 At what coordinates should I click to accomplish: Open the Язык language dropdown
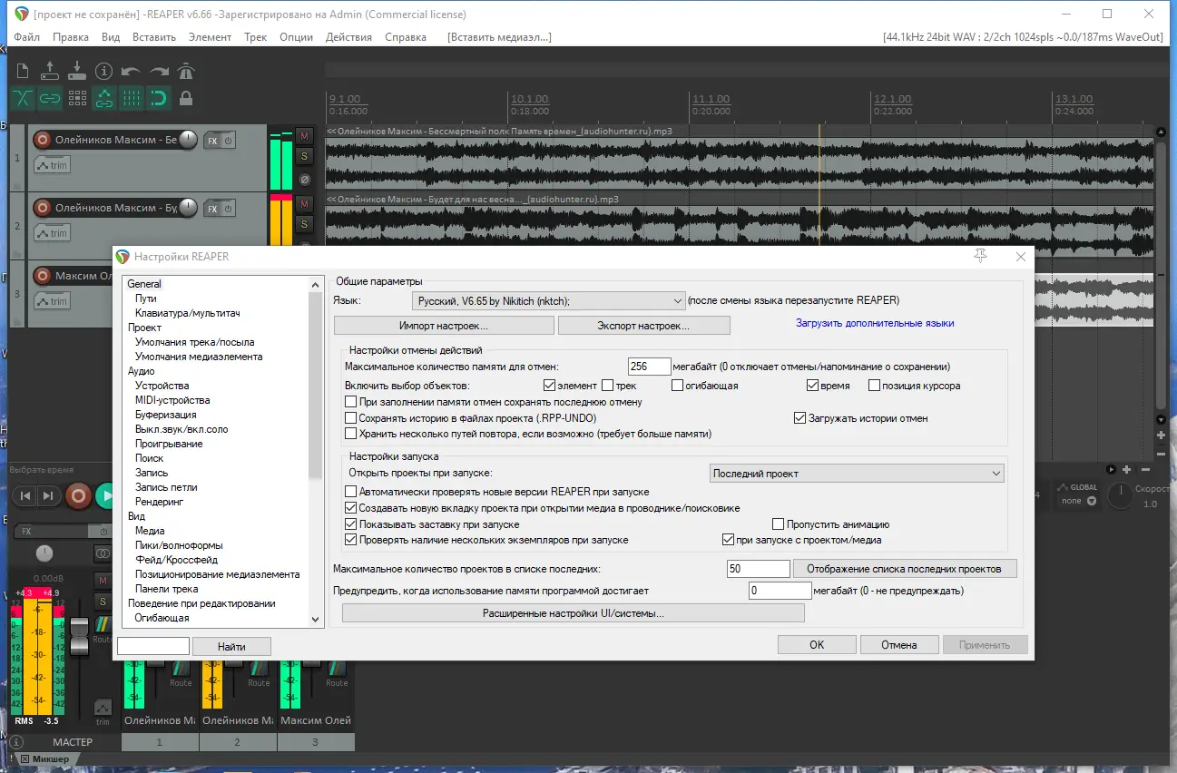coord(548,300)
